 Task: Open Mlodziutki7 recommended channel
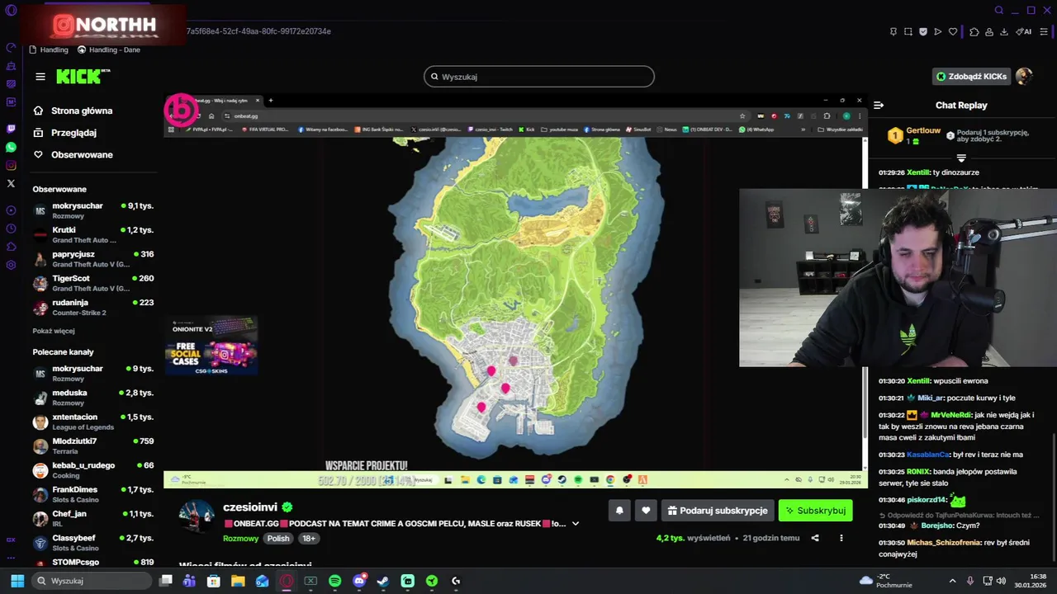(92, 446)
